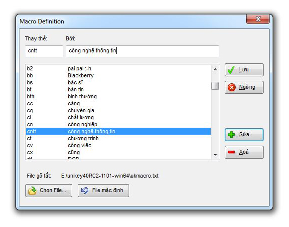
Task: Click the Thay thế input field containing cnntt
Action: [x=44, y=51]
